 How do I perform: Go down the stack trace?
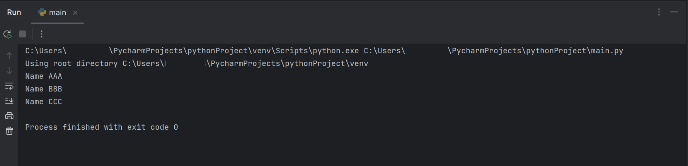tap(9, 71)
